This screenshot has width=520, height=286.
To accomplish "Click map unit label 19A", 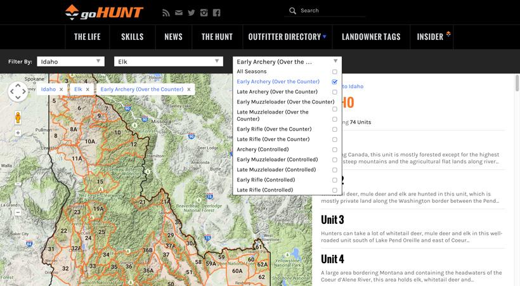I will 98,209.
